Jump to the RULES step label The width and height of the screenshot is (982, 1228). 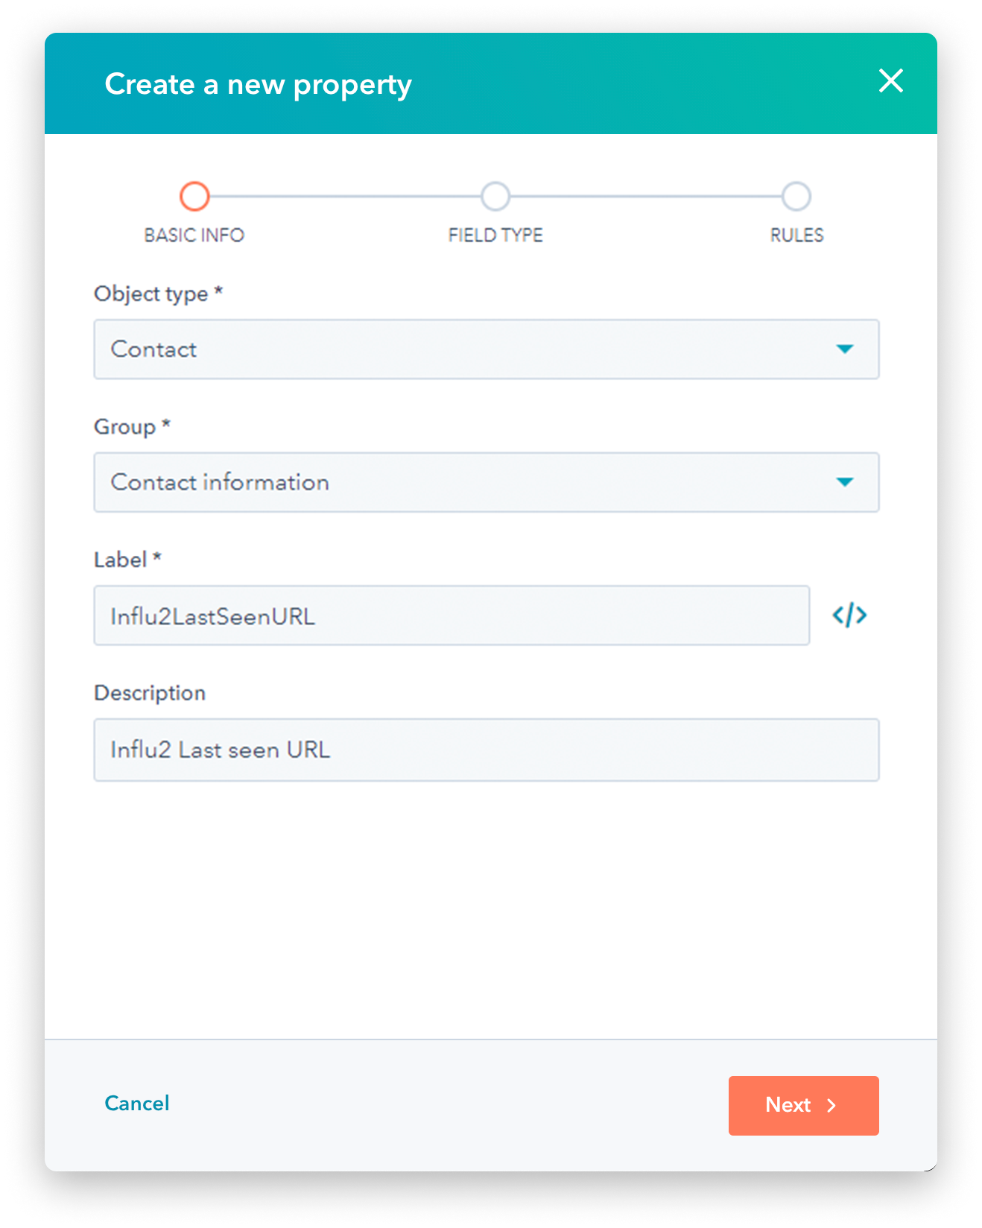click(796, 235)
